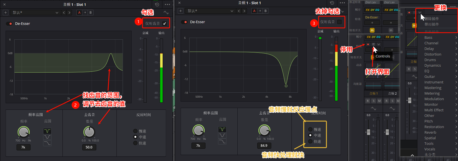
Task: Toggle De-Esser enable switch in left window
Action: pyautogui.click(x=9, y=24)
